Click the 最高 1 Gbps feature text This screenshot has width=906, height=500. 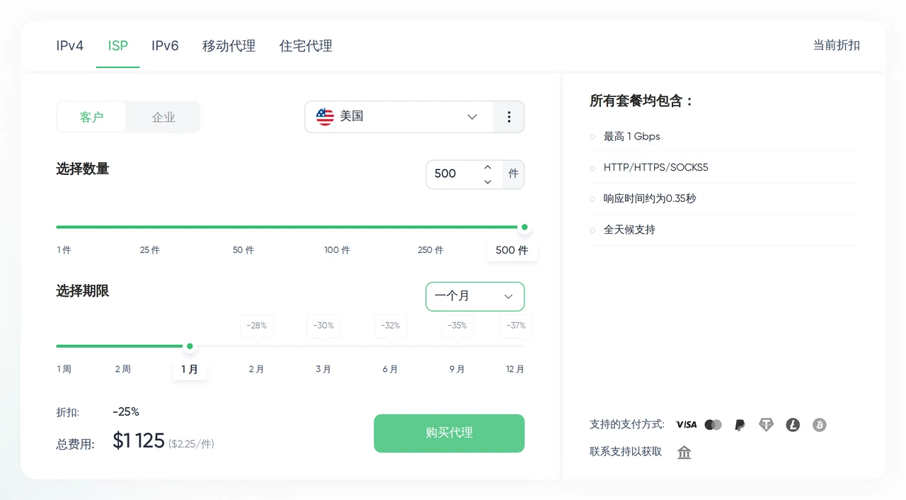pos(631,137)
